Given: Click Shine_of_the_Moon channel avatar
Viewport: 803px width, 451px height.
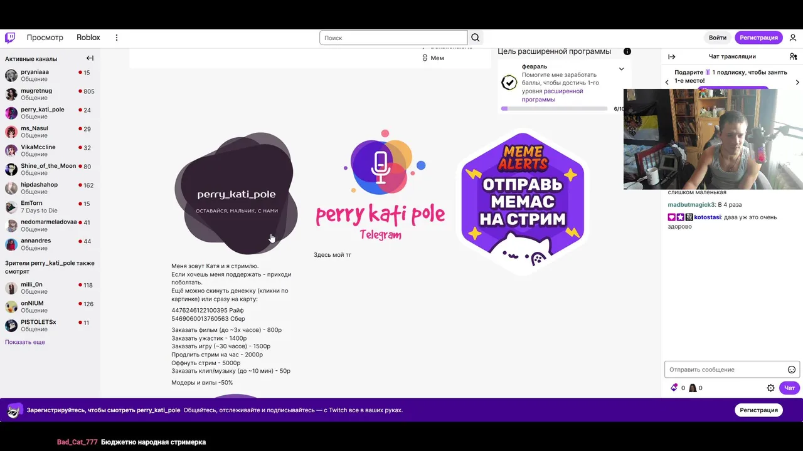Looking at the screenshot, I should click(x=11, y=170).
